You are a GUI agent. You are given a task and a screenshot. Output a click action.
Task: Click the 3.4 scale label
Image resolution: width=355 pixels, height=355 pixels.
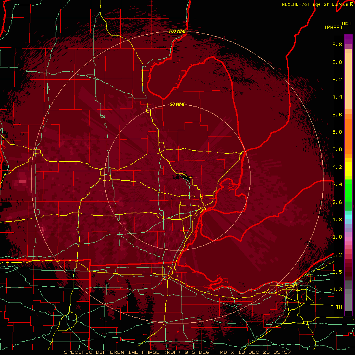(x=337, y=185)
